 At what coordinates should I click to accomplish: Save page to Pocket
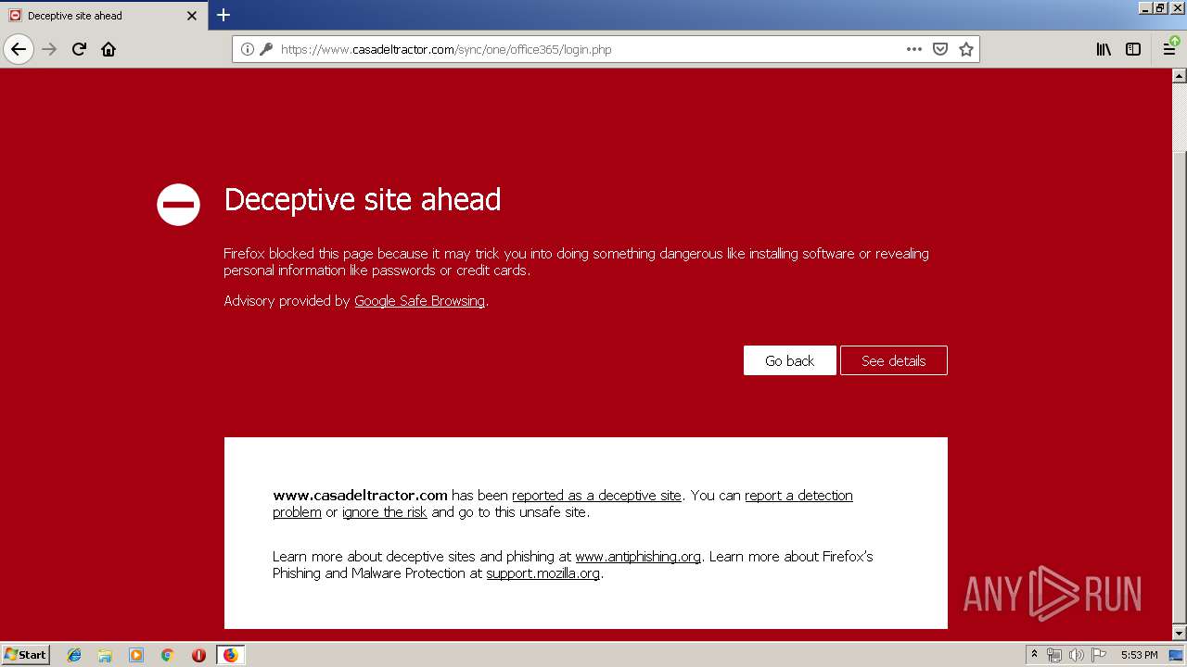pos(940,49)
